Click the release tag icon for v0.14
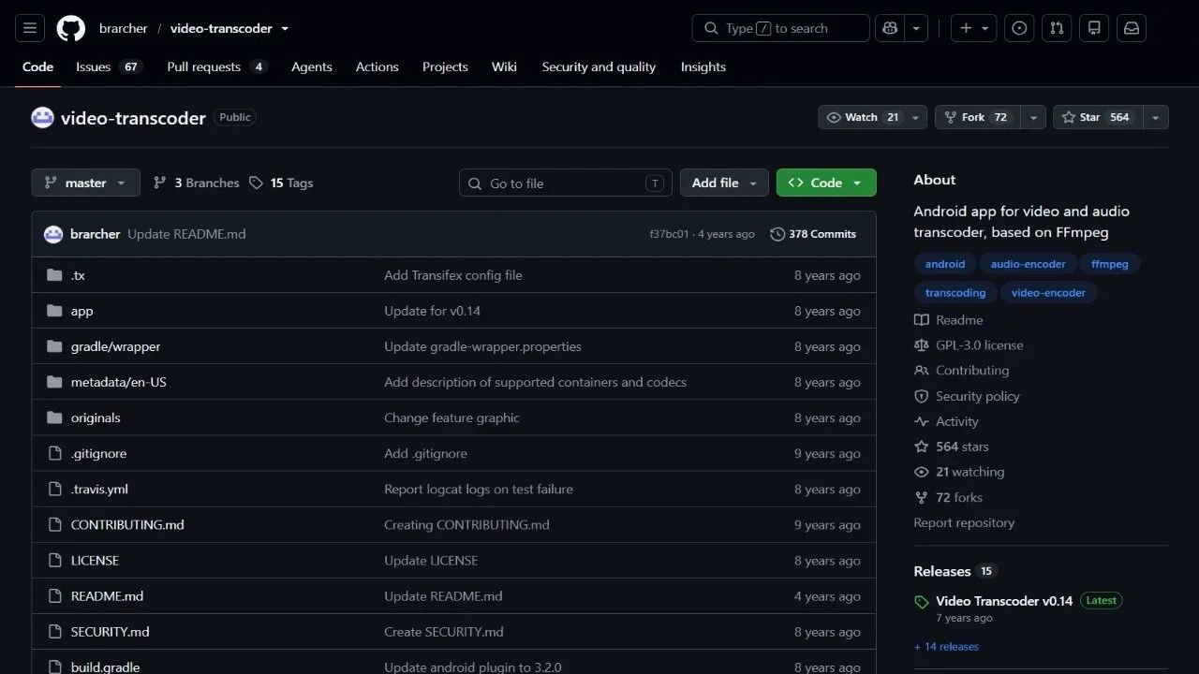This screenshot has width=1199, height=674. (922, 602)
